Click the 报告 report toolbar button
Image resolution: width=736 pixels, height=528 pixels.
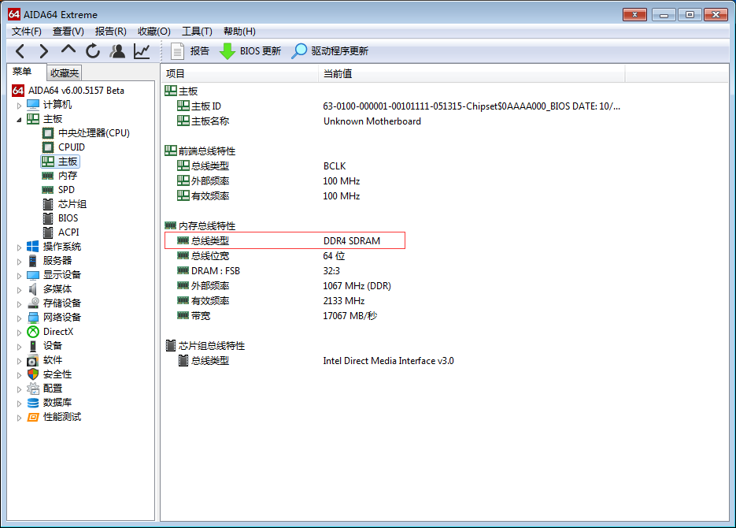point(190,51)
